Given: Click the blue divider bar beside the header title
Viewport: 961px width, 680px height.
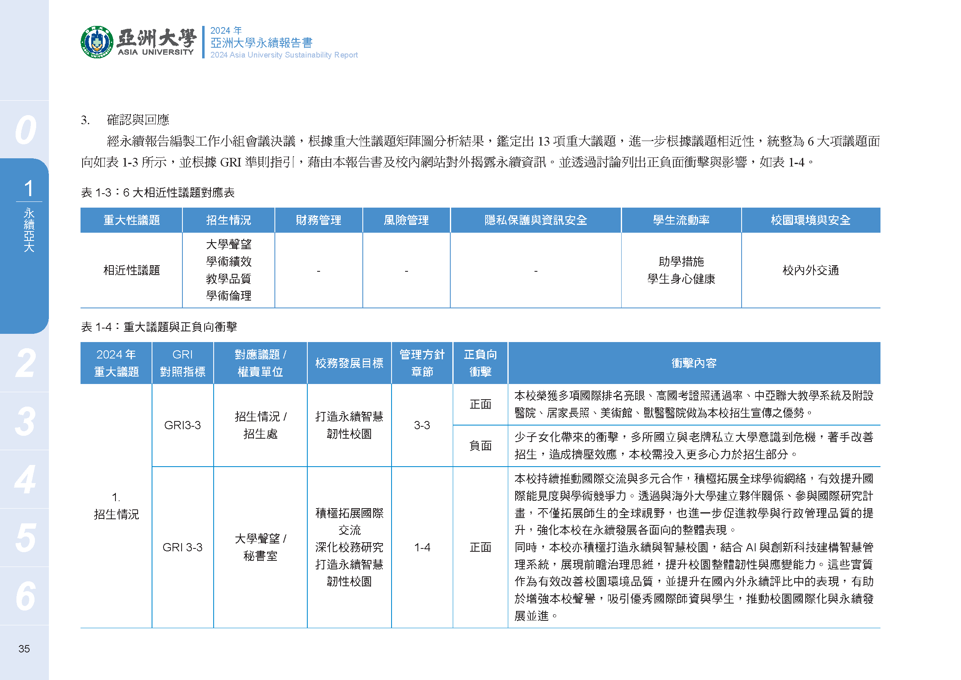Looking at the screenshot, I should 204,42.
